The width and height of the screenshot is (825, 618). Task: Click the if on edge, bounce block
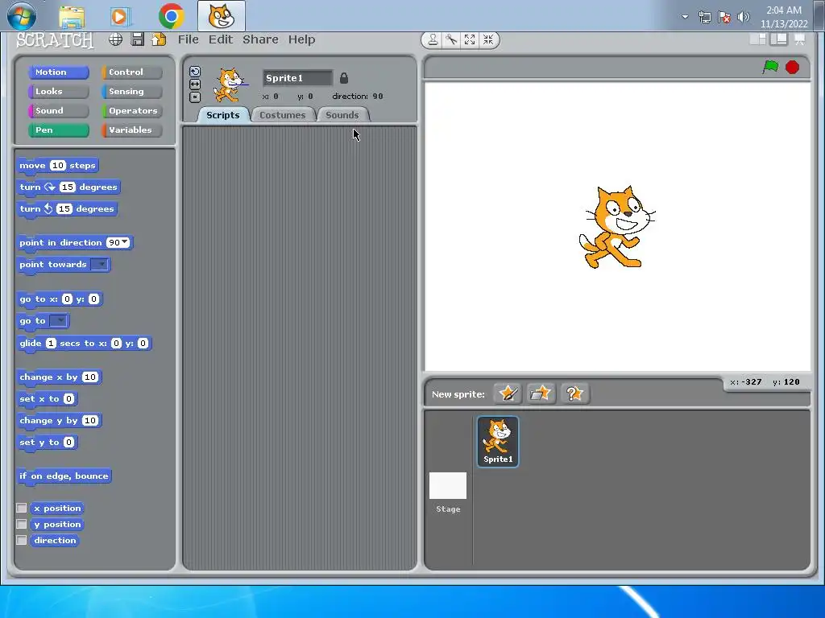coord(64,476)
